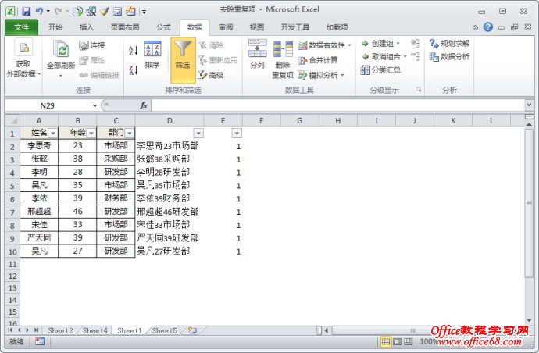Switch to Normal view in status bar
Image resolution: width=539 pixels, height=353 pixels.
click(x=386, y=341)
